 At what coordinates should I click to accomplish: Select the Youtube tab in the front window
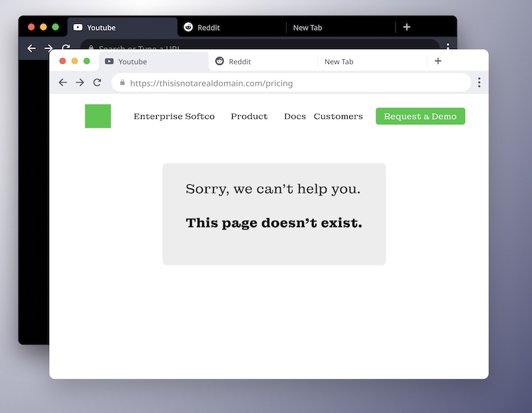click(132, 62)
